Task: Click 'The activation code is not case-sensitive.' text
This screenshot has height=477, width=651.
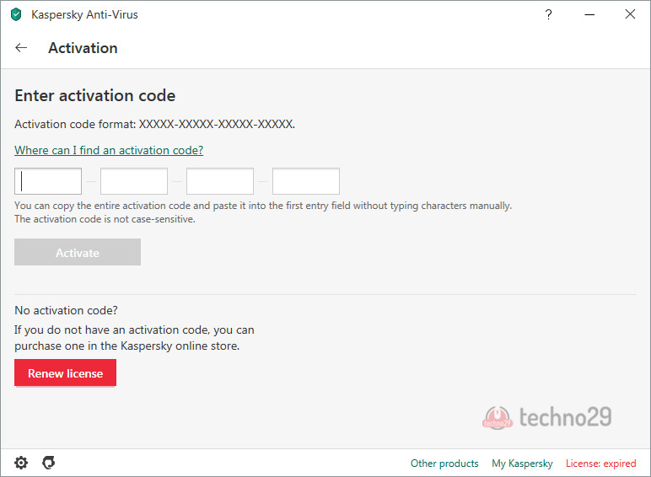Action: click(105, 219)
